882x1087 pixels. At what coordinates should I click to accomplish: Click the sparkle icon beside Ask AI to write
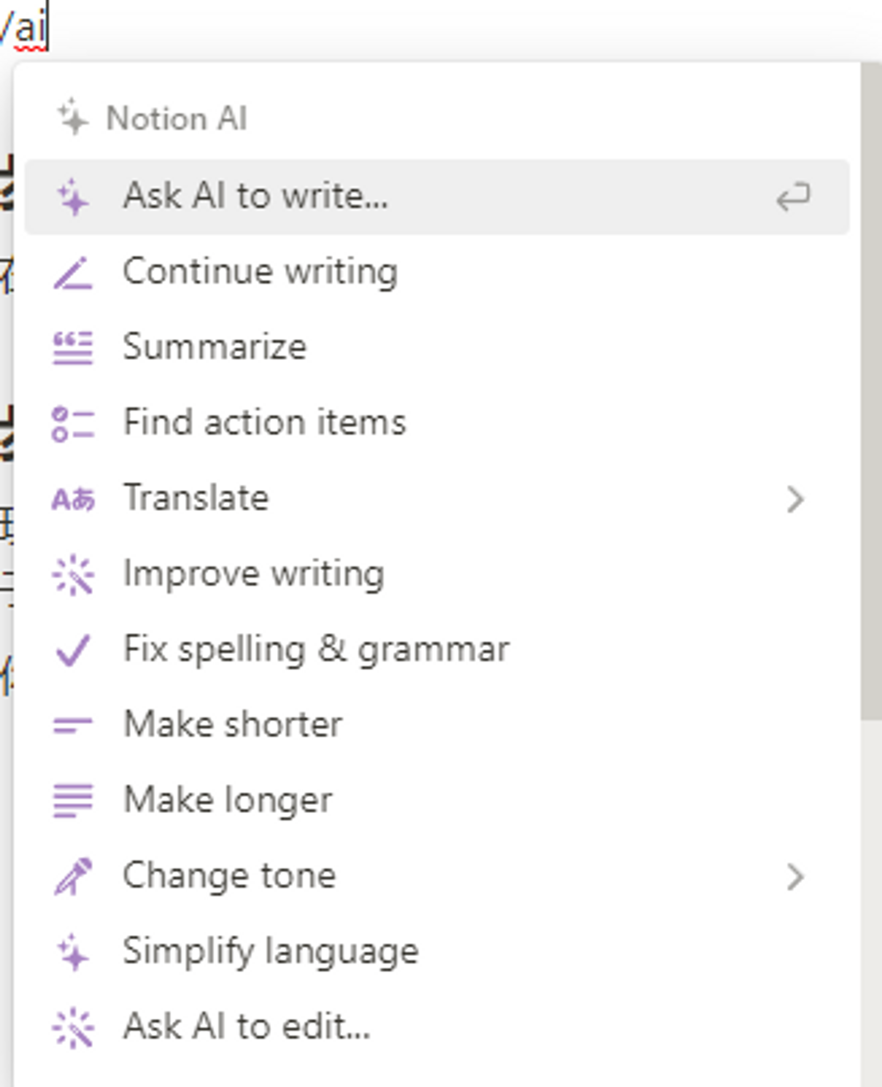click(x=73, y=197)
